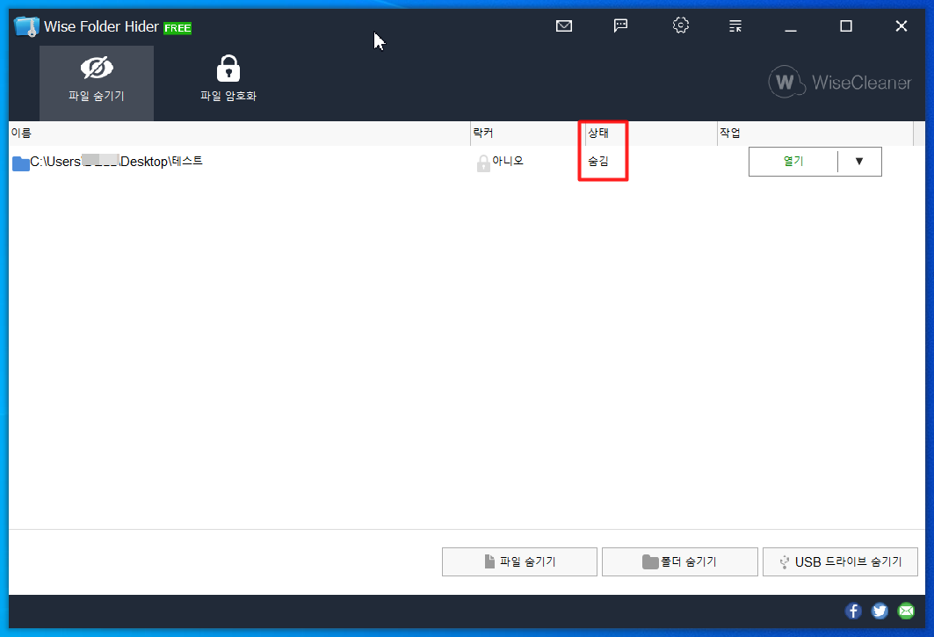Image resolution: width=934 pixels, height=637 pixels.
Task: Click the 작업 column header
Action: point(815,133)
